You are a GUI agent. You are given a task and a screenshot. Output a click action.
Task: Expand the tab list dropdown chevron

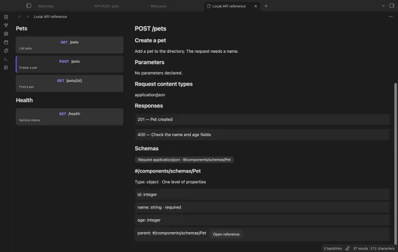[x=383, y=6]
